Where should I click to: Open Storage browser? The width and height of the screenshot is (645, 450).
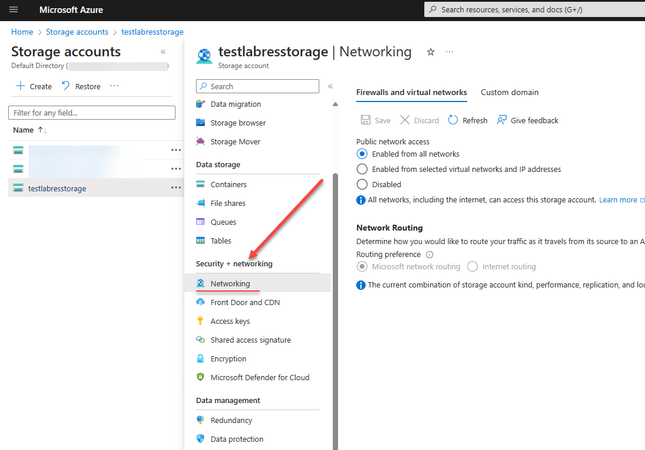pyautogui.click(x=238, y=123)
